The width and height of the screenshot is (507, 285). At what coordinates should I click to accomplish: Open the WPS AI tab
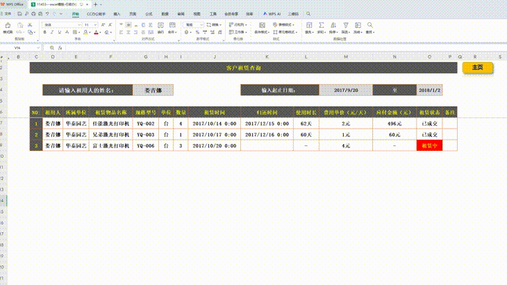272,14
